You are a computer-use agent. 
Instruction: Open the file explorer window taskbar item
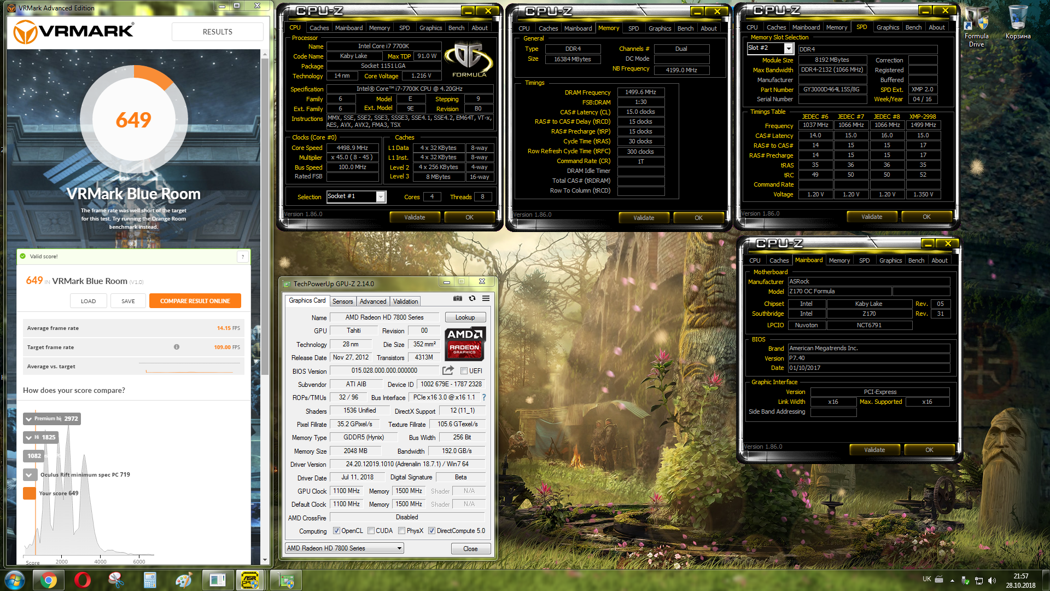(218, 580)
